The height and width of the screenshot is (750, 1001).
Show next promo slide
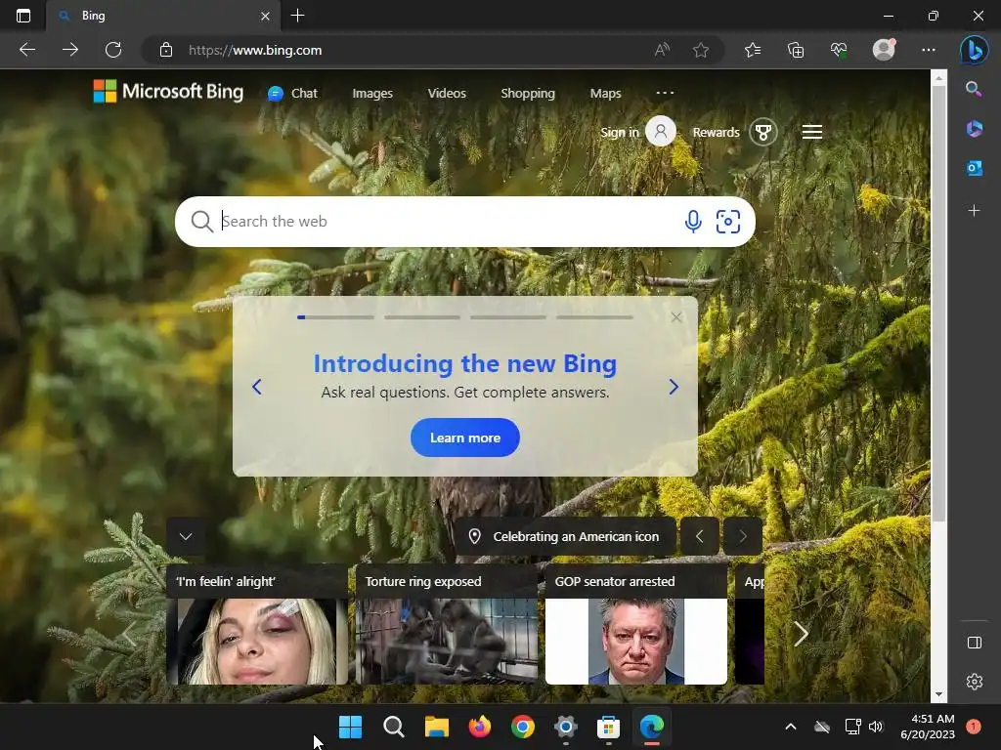click(x=674, y=387)
